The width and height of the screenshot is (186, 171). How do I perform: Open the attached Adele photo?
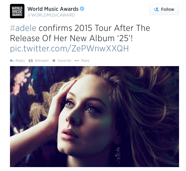click(x=95, y=117)
